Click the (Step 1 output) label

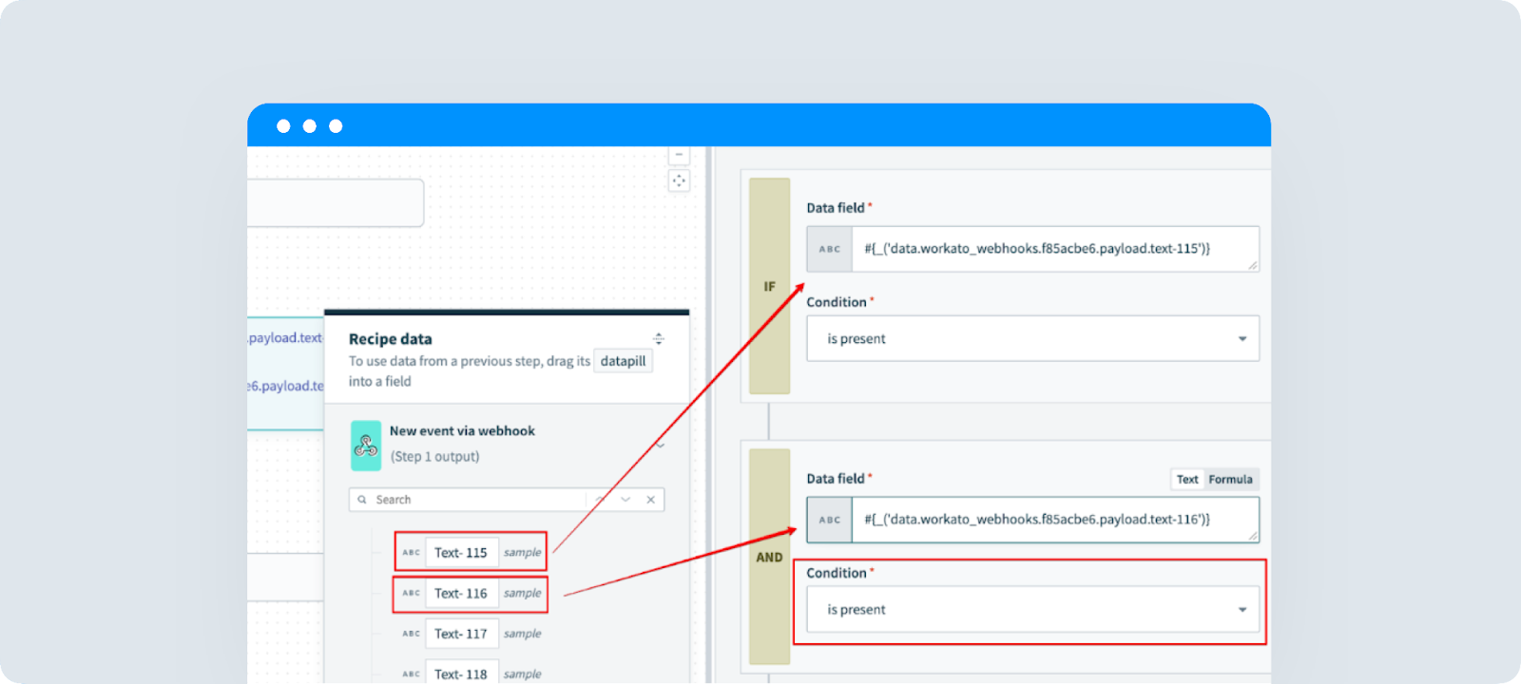coord(434,457)
